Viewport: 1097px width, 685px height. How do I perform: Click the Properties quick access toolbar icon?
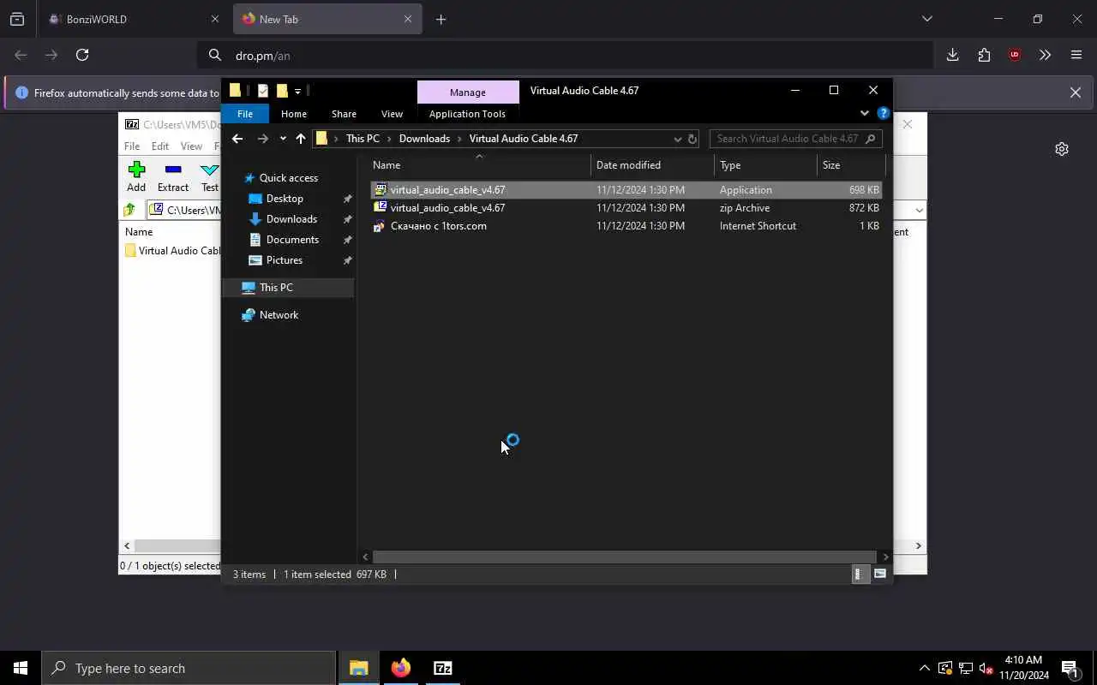(x=263, y=91)
